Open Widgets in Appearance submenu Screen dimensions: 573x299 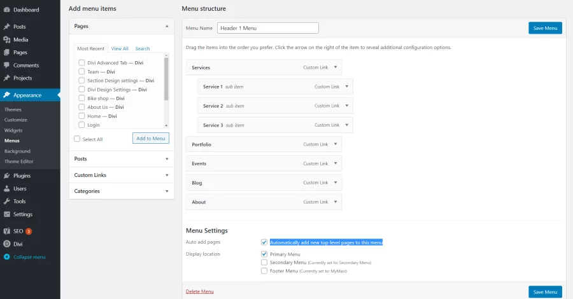[13, 130]
